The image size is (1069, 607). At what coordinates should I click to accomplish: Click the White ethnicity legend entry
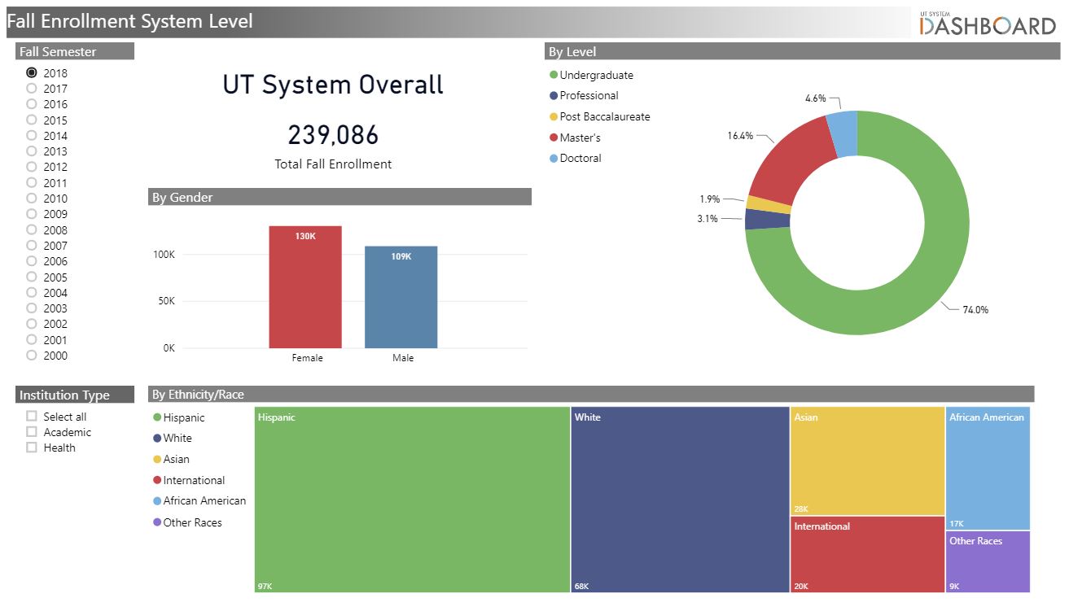173,438
